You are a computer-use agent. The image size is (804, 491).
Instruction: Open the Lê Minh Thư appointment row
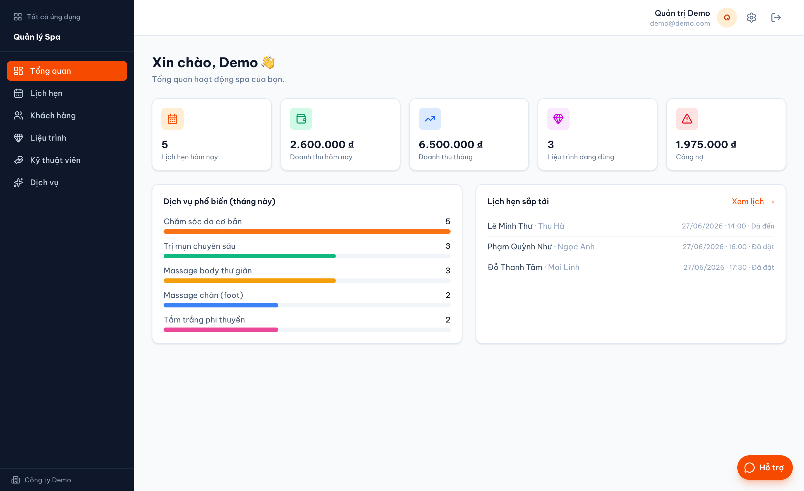630,226
